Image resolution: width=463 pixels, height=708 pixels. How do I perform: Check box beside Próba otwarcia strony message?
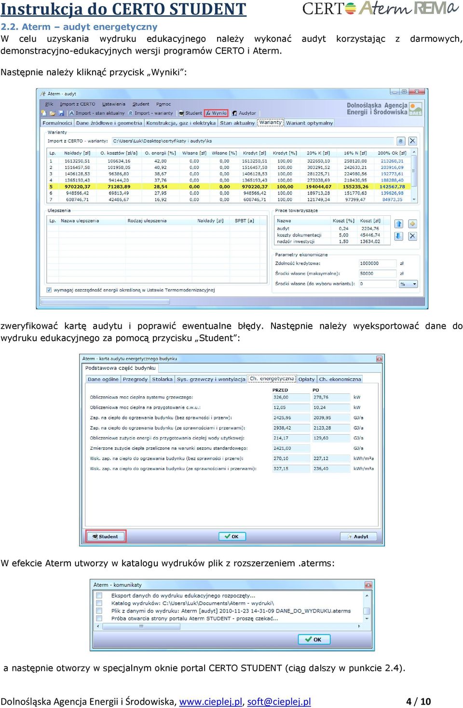99,618
